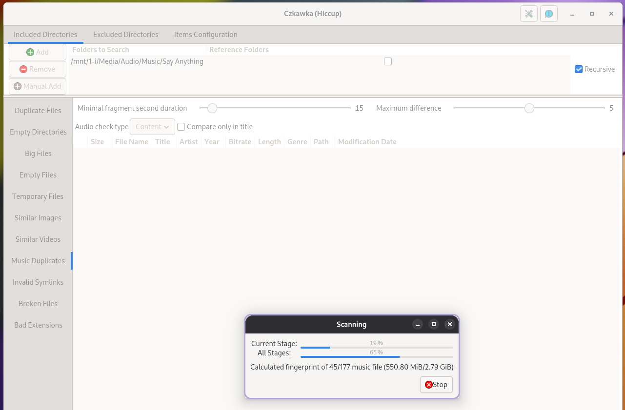
Task: Switch to Excluded Directories tab
Action: tap(126, 35)
